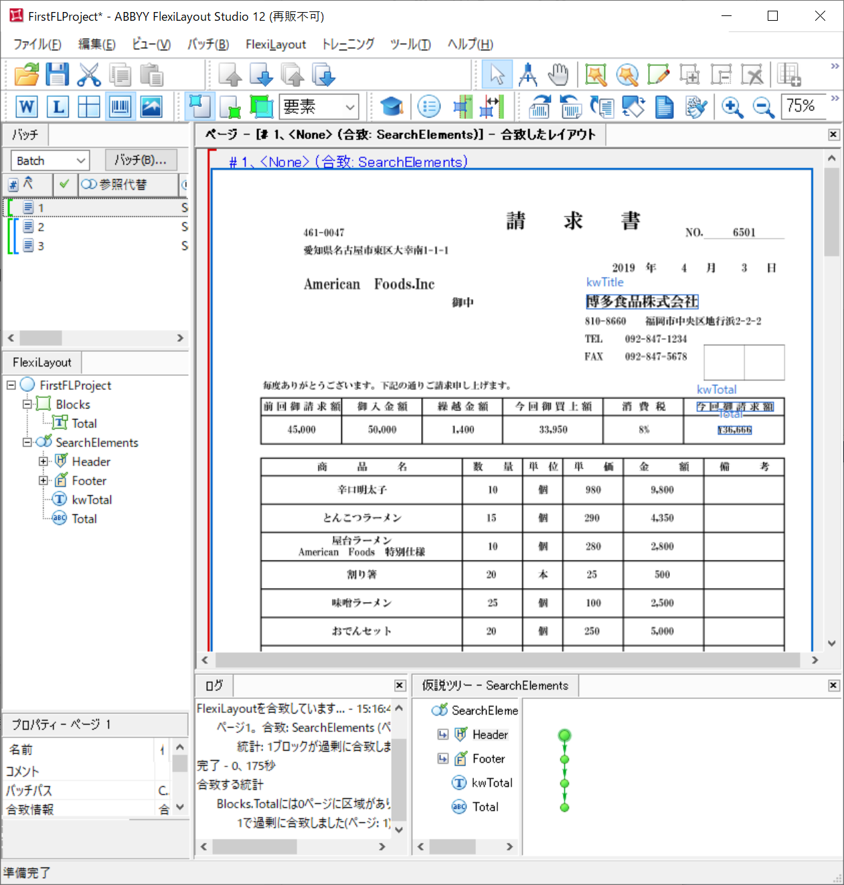Select the arrow pointer tool
The width and height of the screenshot is (844, 885).
click(x=497, y=74)
